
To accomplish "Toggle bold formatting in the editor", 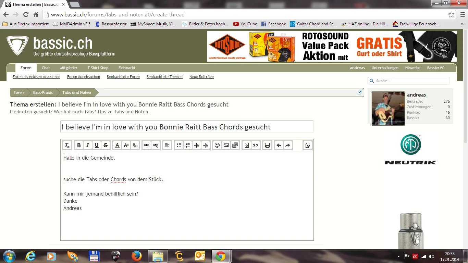I will pos(79,145).
